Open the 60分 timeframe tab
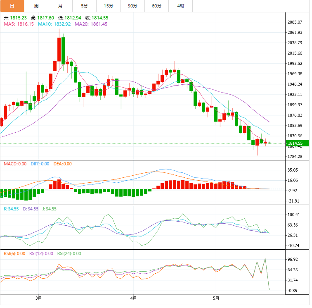The width and height of the screenshot is (312, 308). click(x=156, y=6)
